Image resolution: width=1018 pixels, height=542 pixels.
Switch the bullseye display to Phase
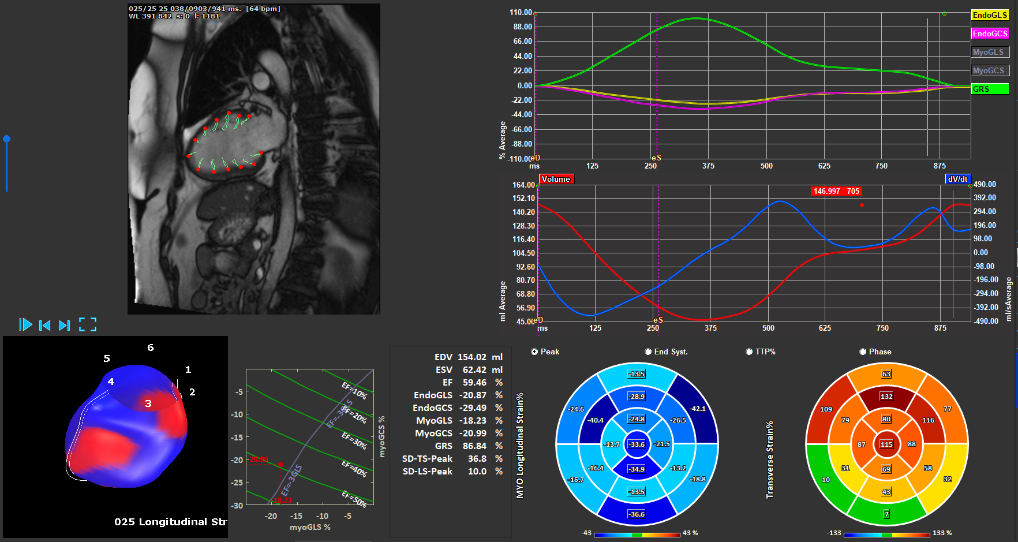pos(863,352)
